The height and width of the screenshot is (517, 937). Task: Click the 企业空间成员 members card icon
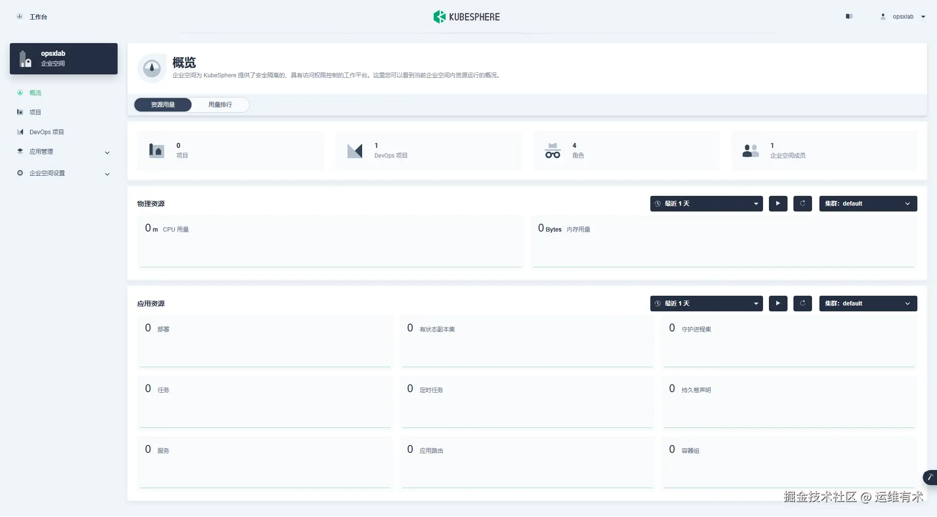(x=751, y=151)
